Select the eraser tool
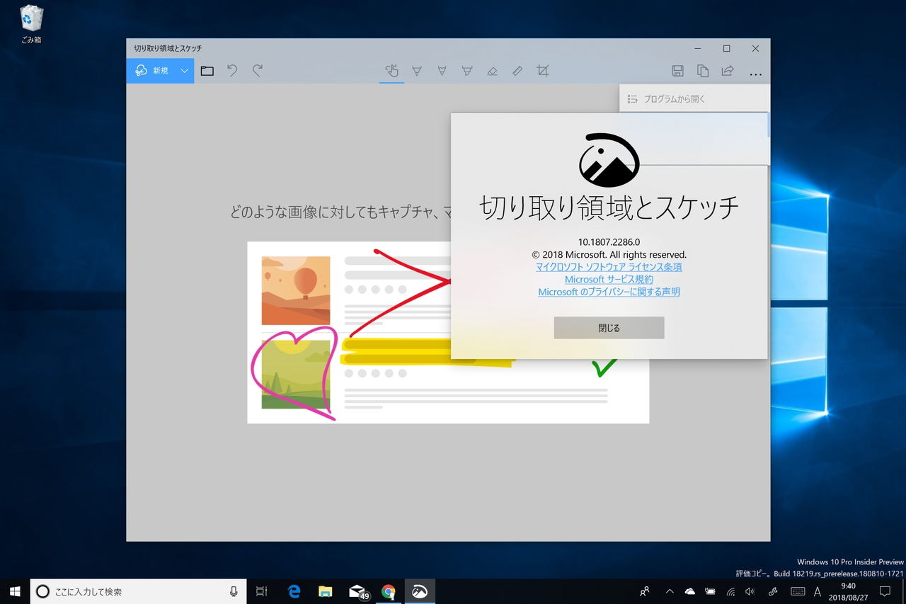This screenshot has height=604, width=906. coord(492,71)
